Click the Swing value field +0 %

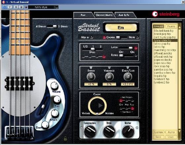click(x=91, y=84)
